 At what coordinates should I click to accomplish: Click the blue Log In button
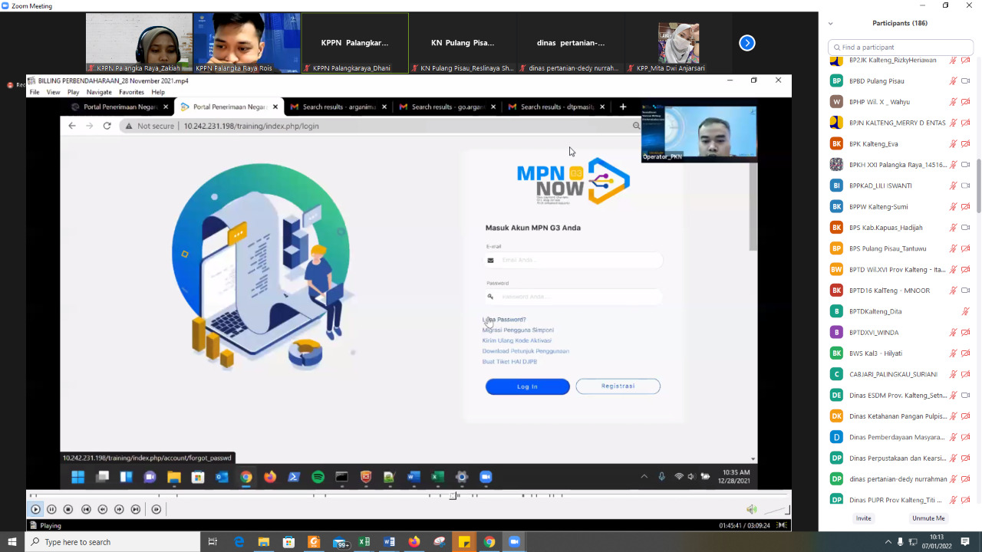click(x=528, y=386)
